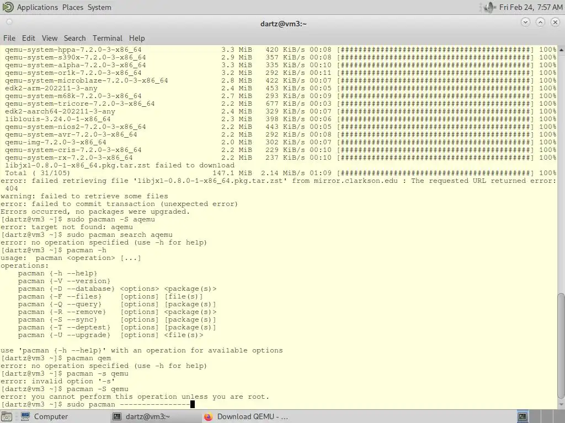
Task: Open the terminal Help menu
Action: pos(137,38)
